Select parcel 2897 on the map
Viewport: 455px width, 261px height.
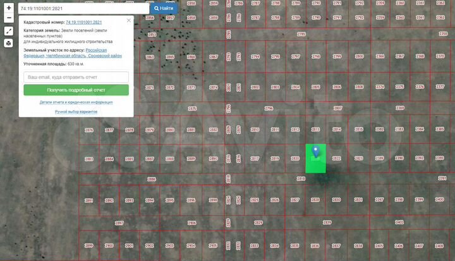pos(119,223)
